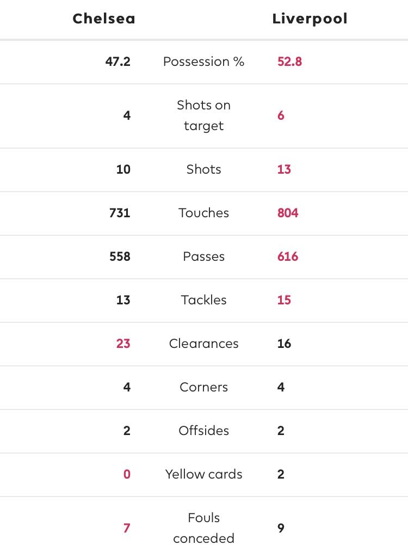408x557 pixels.
Task: Select the Corners stat label
Action: (x=203, y=387)
